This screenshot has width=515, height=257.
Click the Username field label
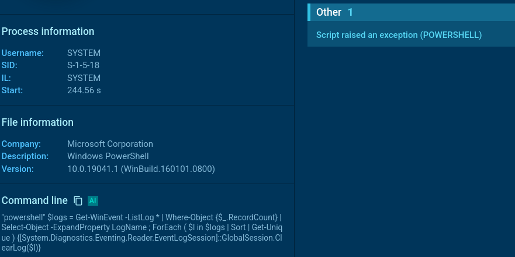pos(23,53)
